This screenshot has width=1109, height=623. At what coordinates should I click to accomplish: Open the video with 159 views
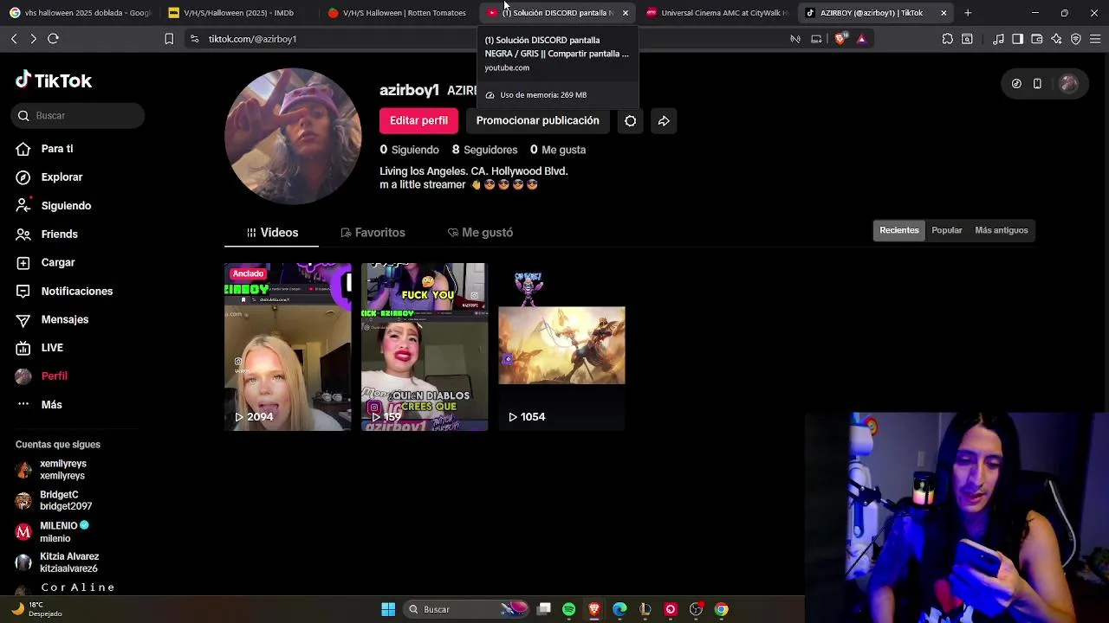point(425,347)
